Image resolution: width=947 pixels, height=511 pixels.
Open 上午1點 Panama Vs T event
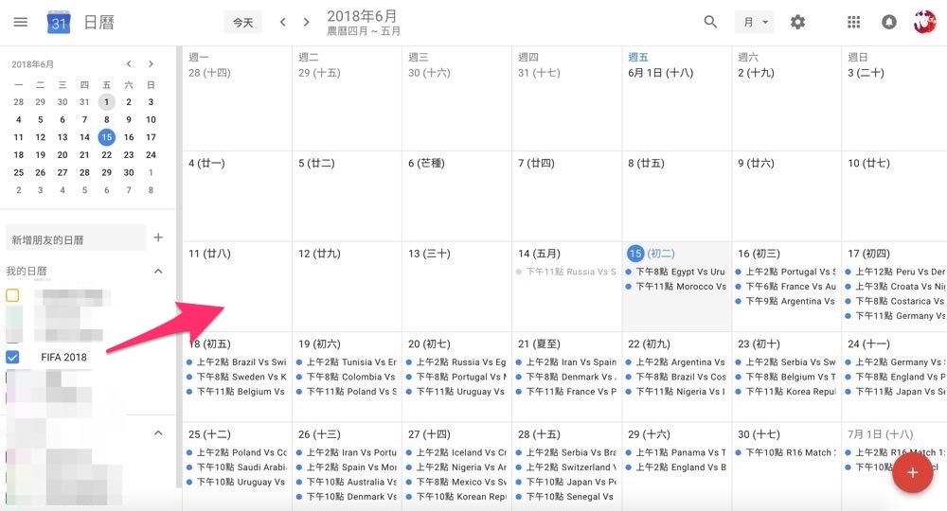click(x=676, y=452)
